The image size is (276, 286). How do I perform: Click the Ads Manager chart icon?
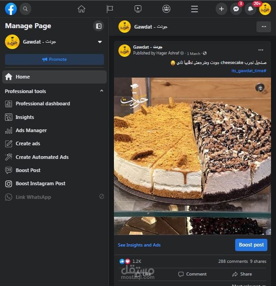(x=9, y=130)
